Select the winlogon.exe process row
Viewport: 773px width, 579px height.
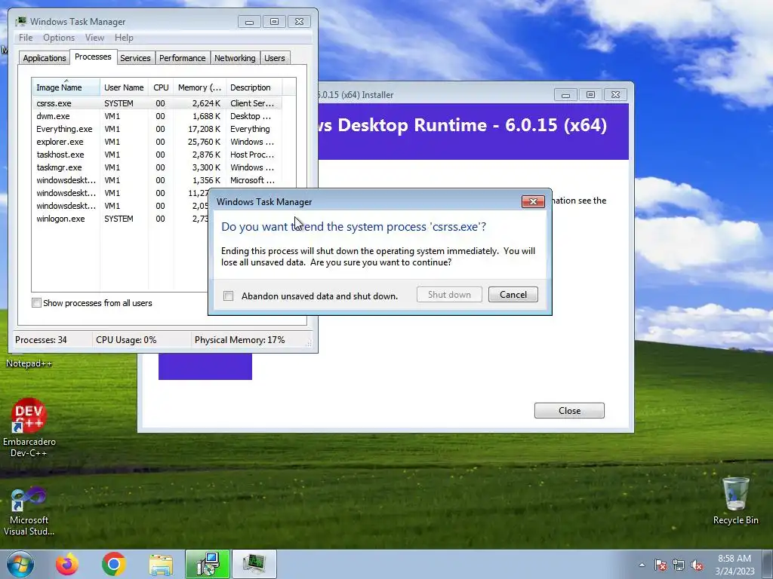coord(120,219)
